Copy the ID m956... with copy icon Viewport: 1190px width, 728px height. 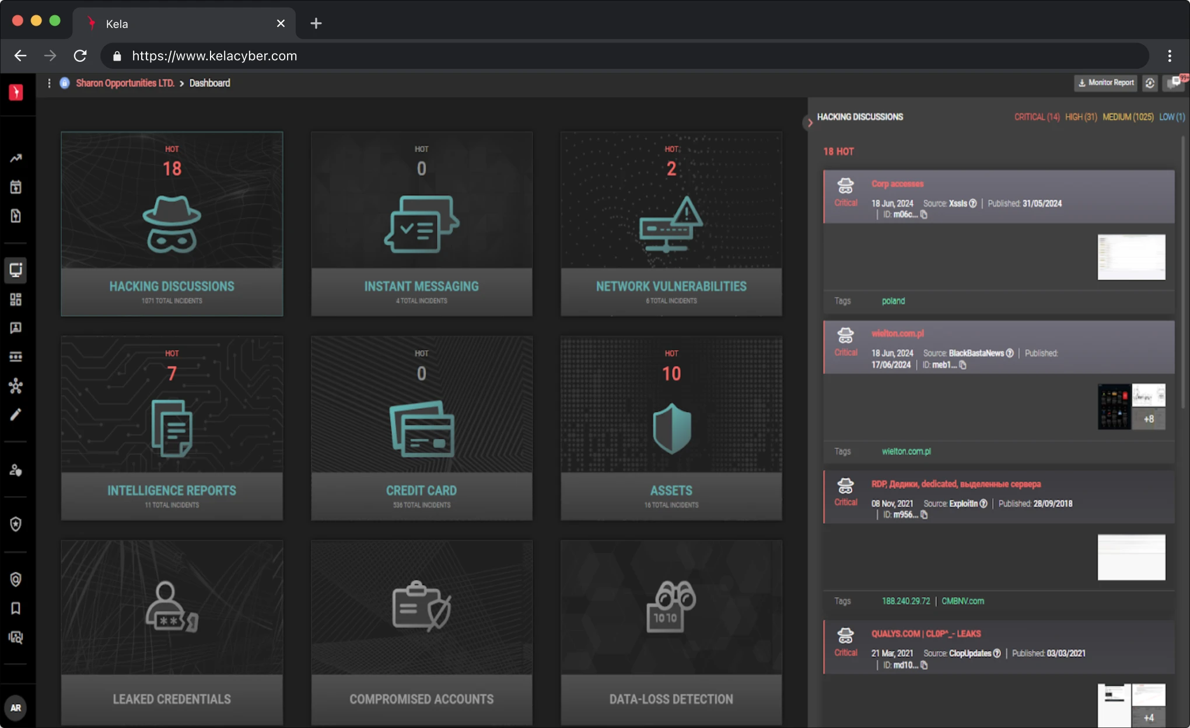pyautogui.click(x=923, y=514)
